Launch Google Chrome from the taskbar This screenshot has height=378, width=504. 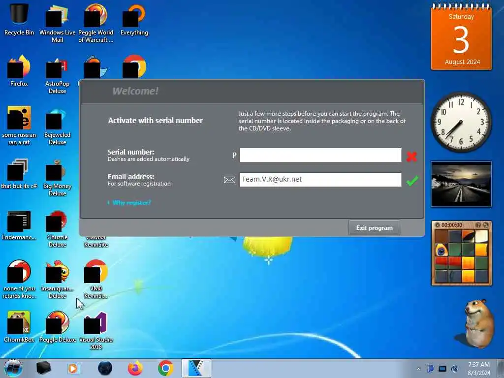[165, 368]
